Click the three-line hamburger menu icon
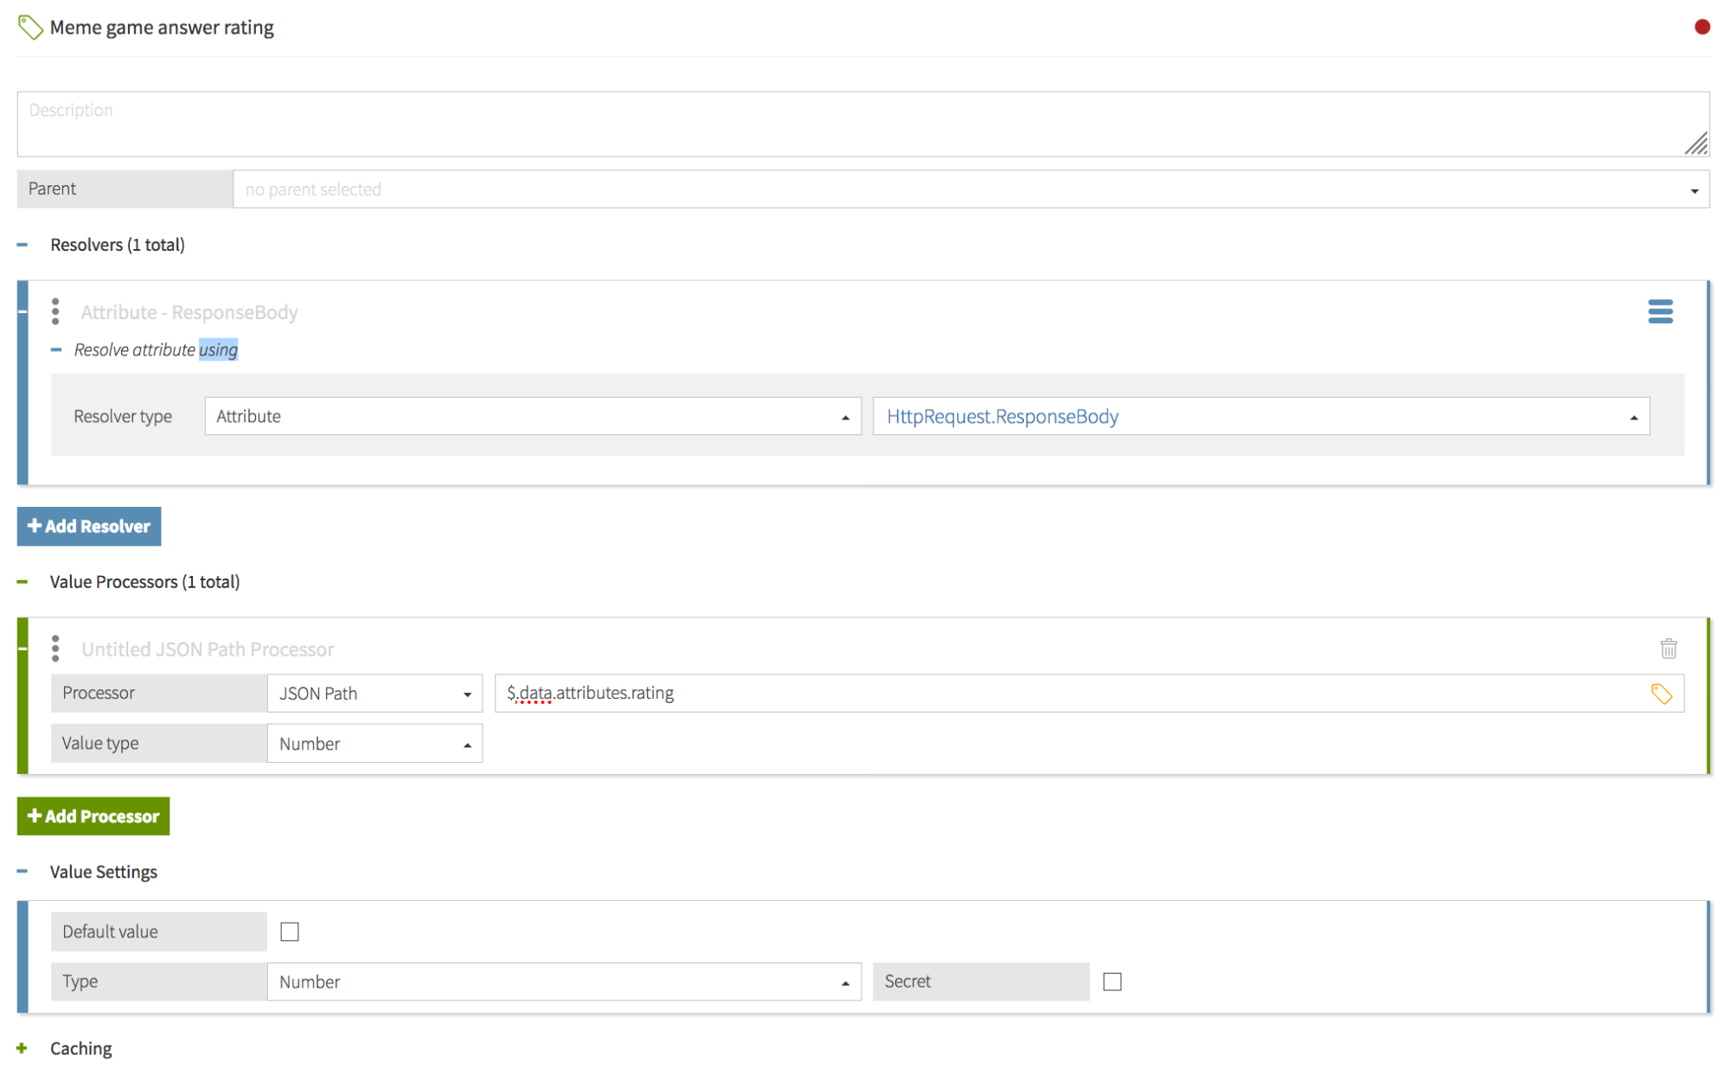 (x=1661, y=311)
